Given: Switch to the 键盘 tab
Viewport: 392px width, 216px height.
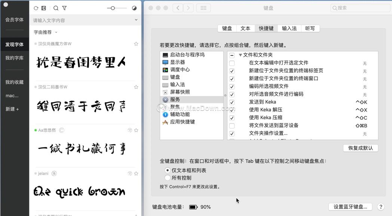Looking at the screenshot, I should pyautogui.click(x=227, y=28).
